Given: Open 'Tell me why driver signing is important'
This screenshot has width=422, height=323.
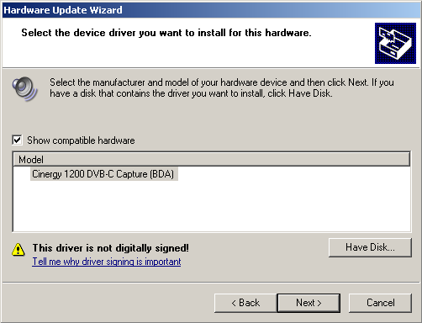Looking at the screenshot, I should pos(107,262).
